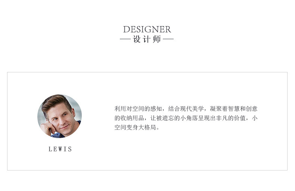
Task: Click the dash left of 设计师
Action: tap(125, 39)
